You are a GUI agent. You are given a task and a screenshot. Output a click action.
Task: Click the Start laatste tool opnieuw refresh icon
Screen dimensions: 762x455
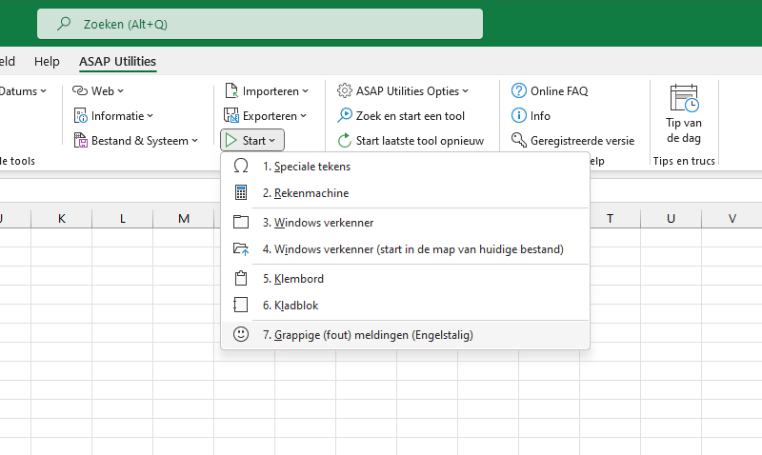[x=345, y=140]
